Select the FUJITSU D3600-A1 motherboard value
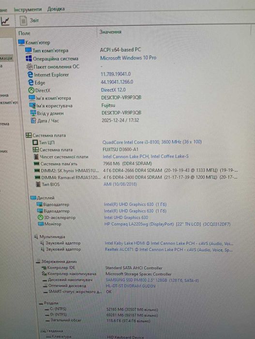255x339 pixels. (120, 149)
